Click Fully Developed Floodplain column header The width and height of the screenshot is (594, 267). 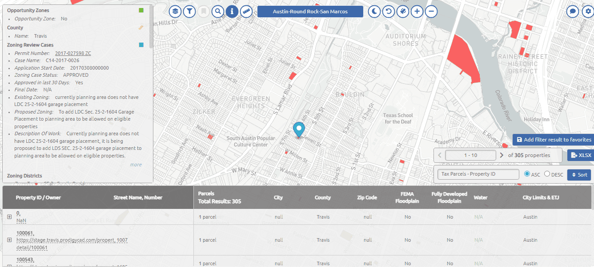449,197
